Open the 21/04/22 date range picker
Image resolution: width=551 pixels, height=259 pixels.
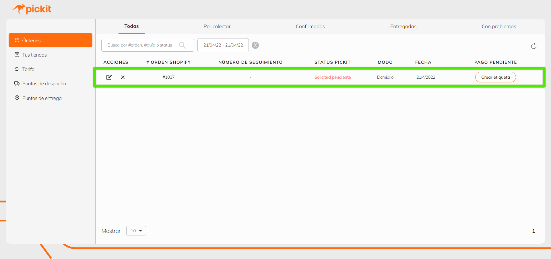coord(223,45)
